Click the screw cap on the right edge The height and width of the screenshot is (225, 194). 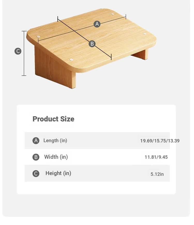pos(145,34)
